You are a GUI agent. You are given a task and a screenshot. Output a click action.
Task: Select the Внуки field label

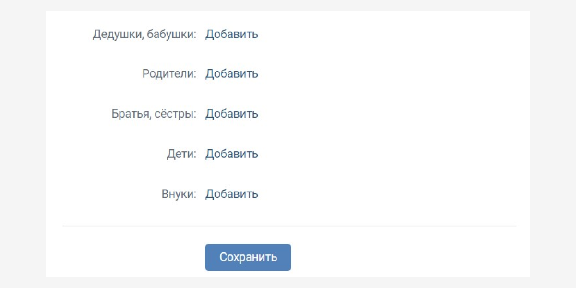pyautogui.click(x=179, y=194)
